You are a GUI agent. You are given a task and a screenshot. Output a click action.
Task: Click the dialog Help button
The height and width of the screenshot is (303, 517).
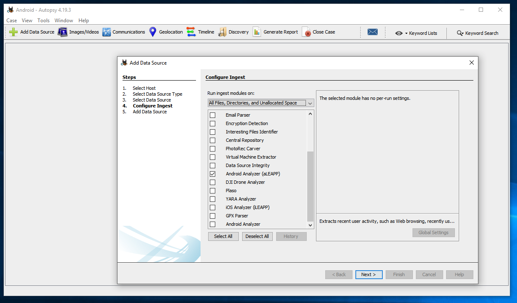(x=460, y=274)
